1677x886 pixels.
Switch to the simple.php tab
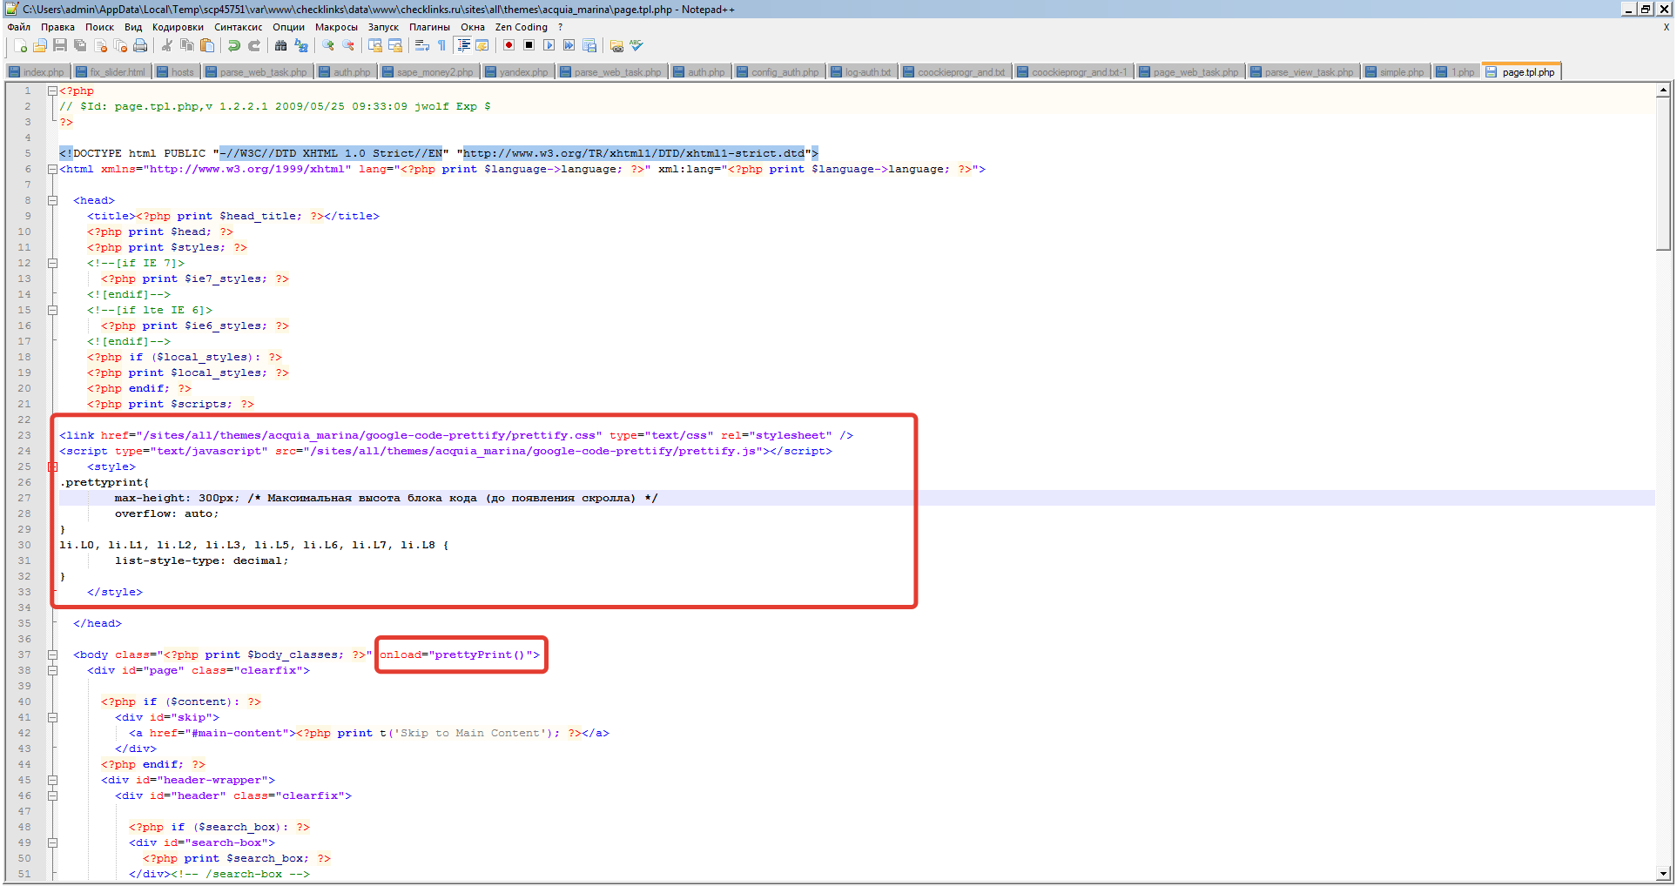coord(1395,72)
